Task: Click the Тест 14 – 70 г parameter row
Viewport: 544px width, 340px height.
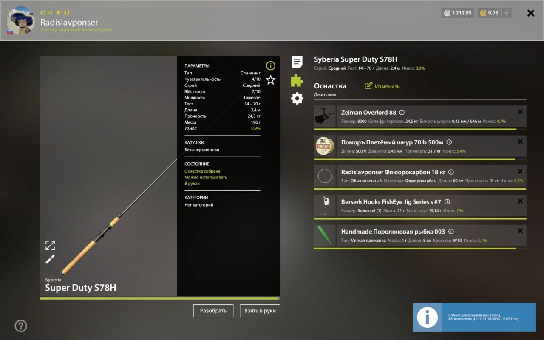Action: click(x=222, y=104)
